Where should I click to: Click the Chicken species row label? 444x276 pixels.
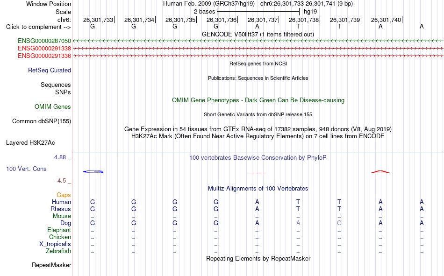60,237
